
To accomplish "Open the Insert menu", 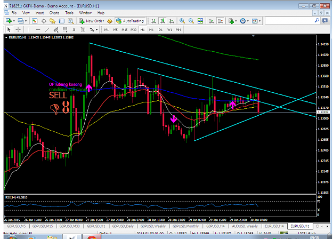I will [39, 13].
